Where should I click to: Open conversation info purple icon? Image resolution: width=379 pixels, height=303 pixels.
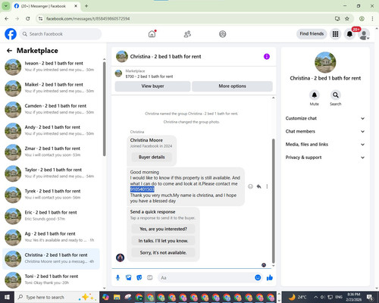[x=267, y=57]
